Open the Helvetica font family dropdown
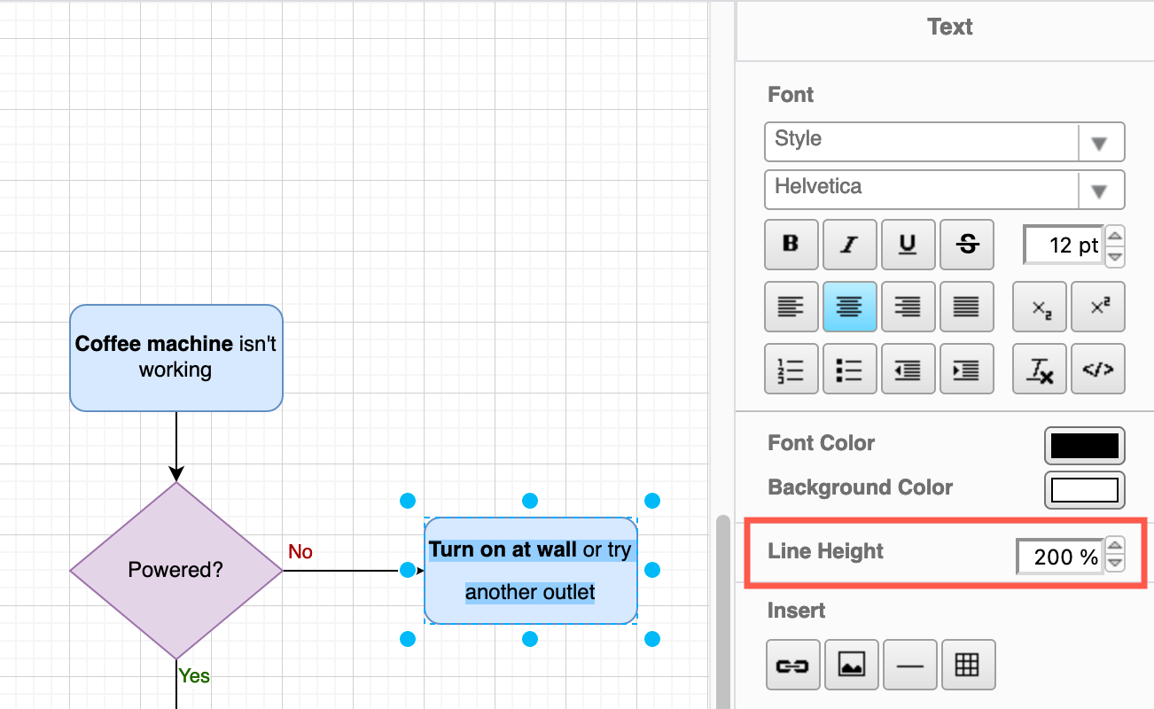1154x709 pixels. 944,190
